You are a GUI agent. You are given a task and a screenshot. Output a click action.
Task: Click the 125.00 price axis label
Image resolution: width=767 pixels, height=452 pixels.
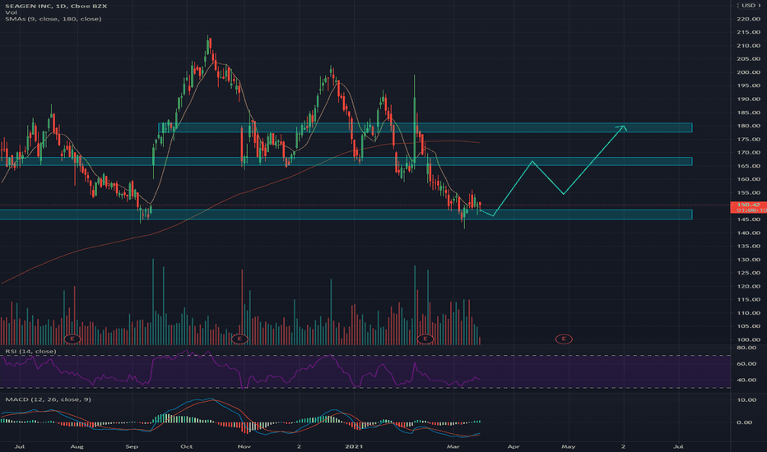(x=748, y=273)
